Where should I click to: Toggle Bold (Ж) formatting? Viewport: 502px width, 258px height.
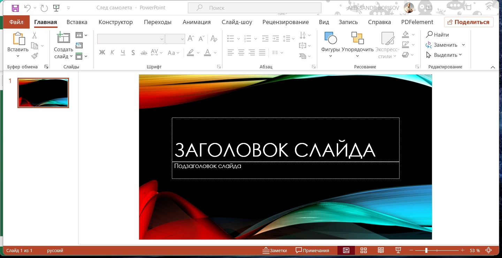tap(102, 53)
